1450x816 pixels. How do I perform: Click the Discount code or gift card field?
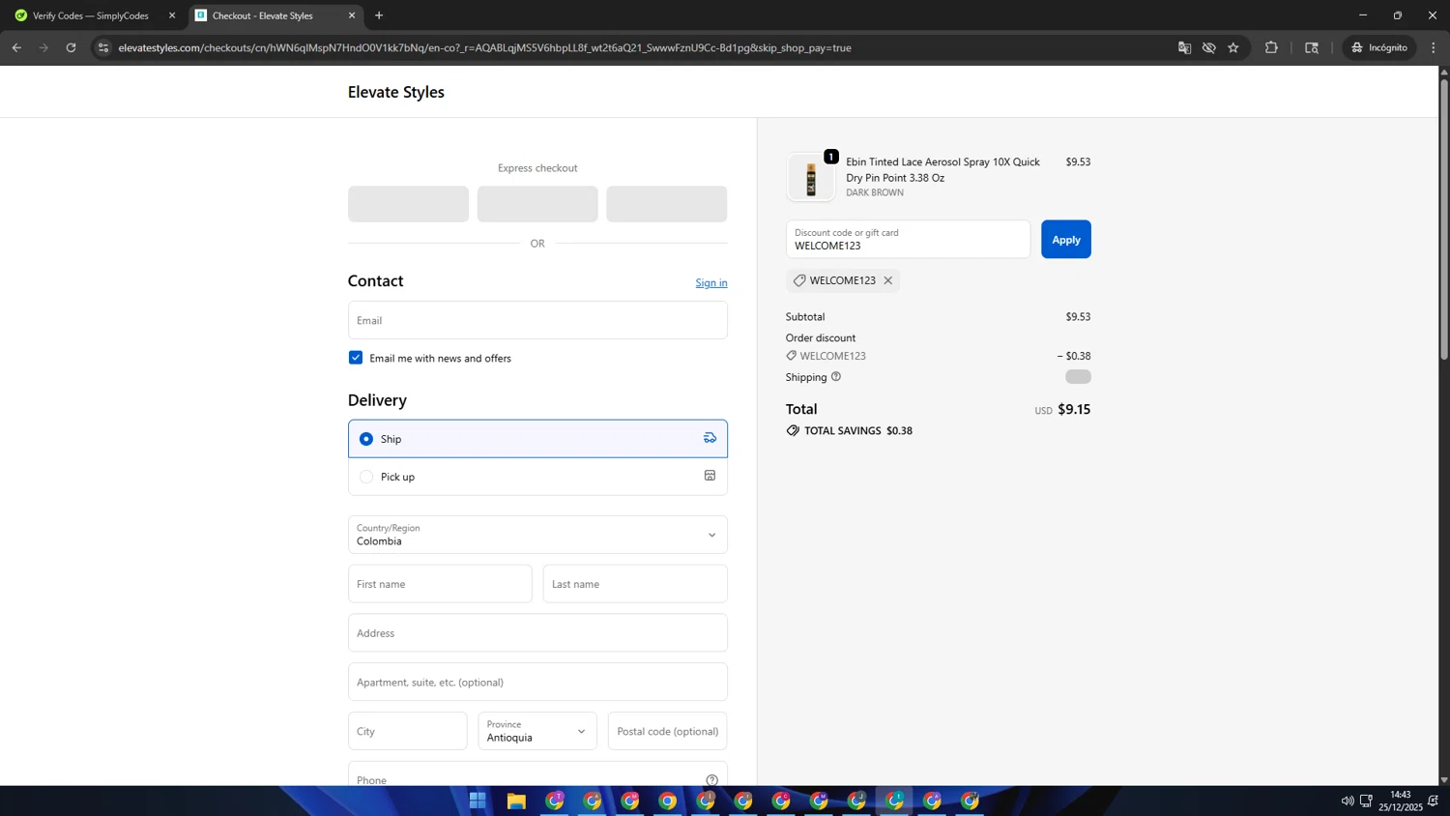(x=908, y=239)
